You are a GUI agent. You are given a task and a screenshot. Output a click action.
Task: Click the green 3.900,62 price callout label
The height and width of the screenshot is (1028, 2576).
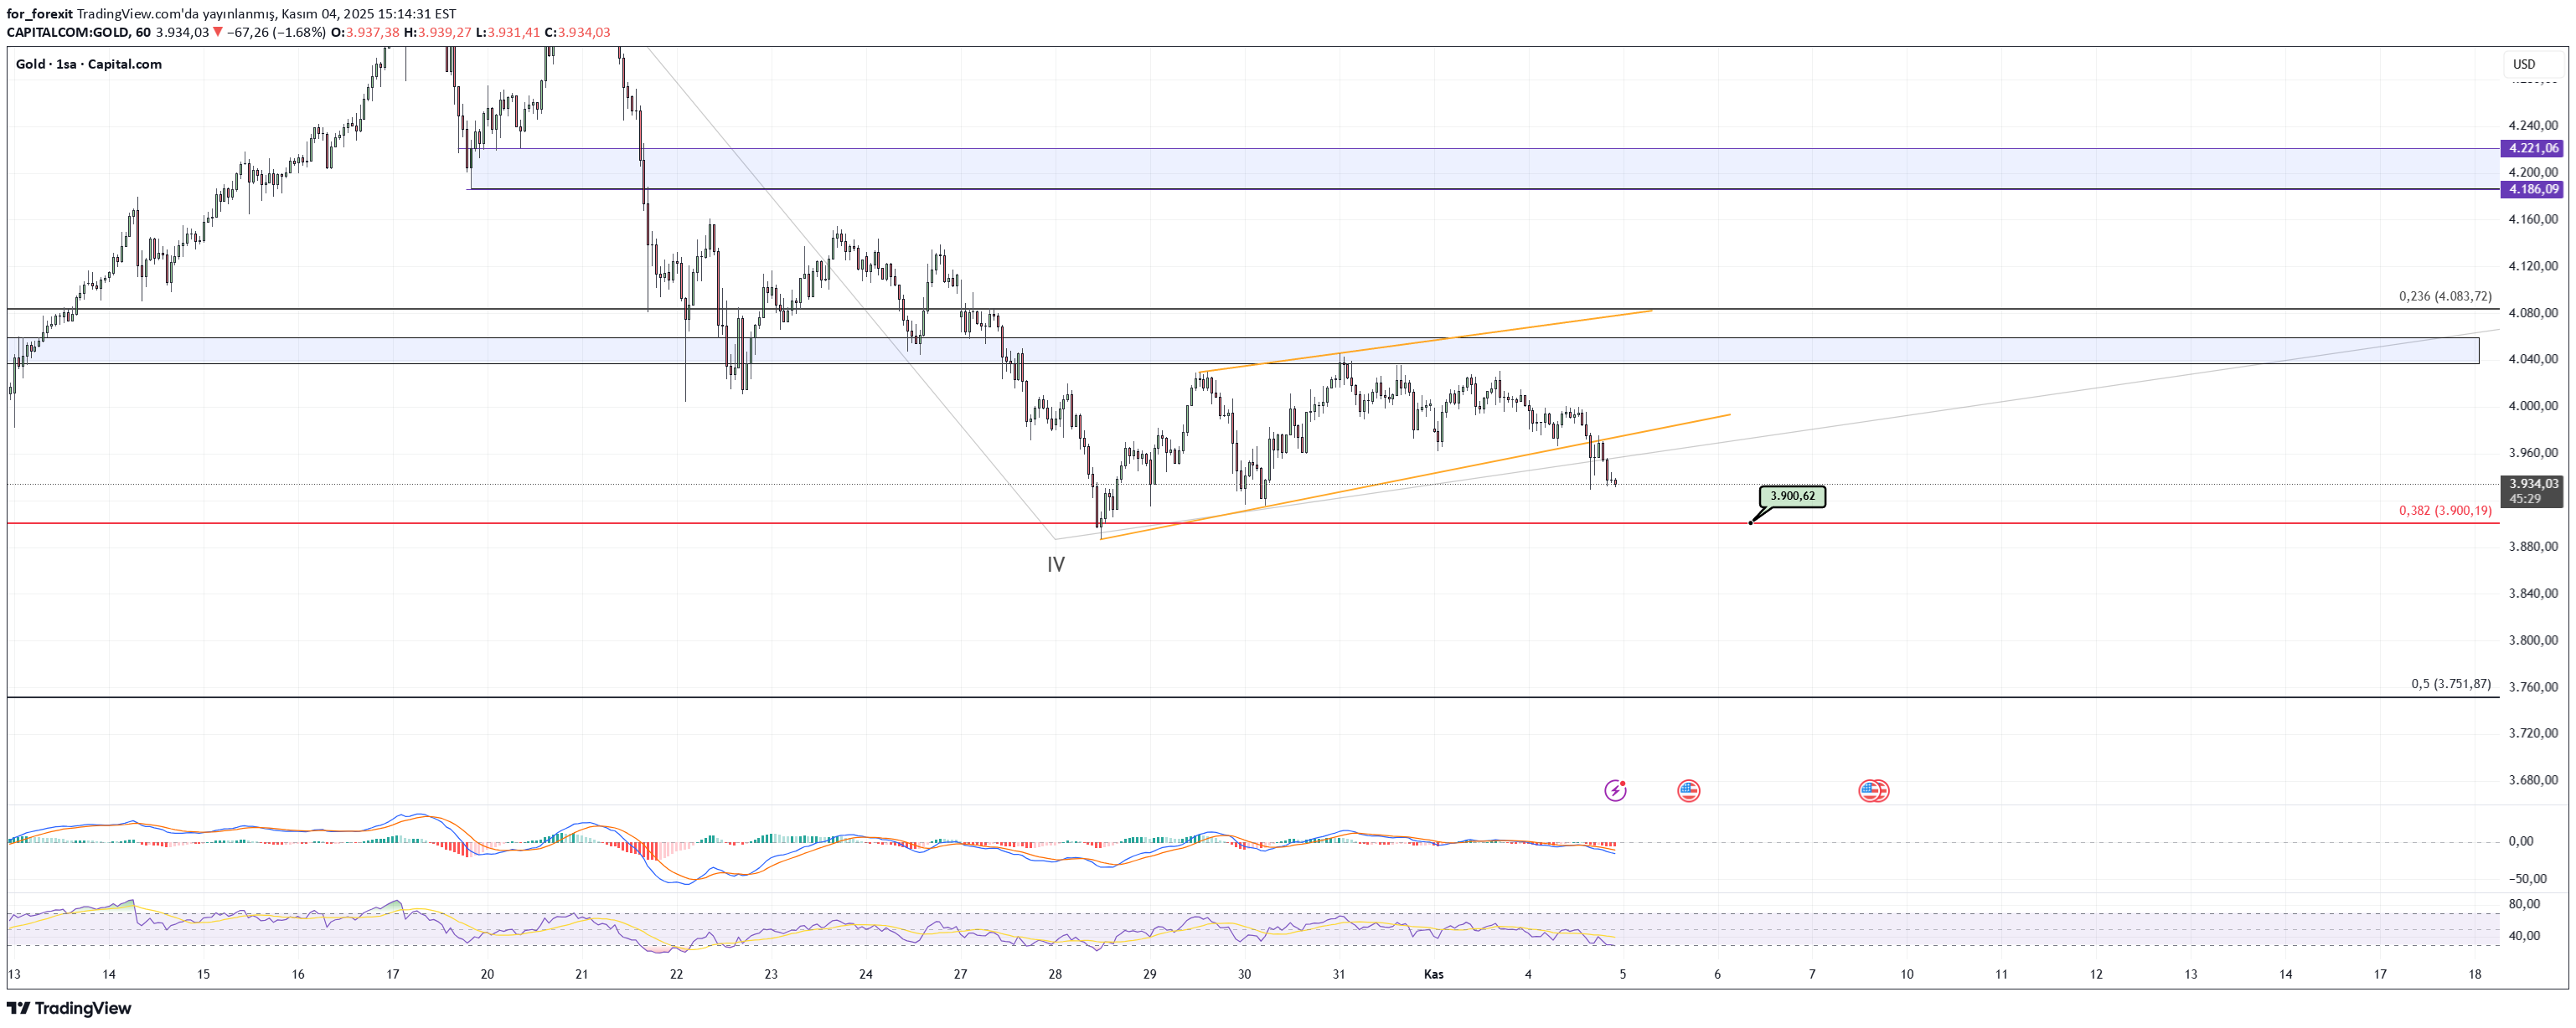pyautogui.click(x=1792, y=496)
